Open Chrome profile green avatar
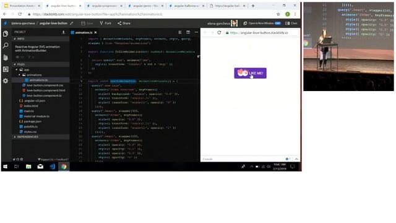This screenshot has height=223, width=396. (287, 14)
